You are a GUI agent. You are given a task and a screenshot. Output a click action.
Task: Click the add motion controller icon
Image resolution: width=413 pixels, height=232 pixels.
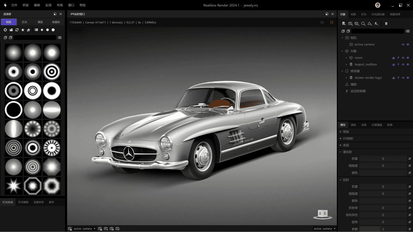(376, 24)
